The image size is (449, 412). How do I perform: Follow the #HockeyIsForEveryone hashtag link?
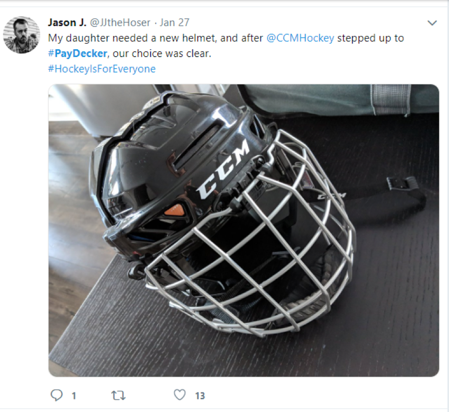(102, 69)
